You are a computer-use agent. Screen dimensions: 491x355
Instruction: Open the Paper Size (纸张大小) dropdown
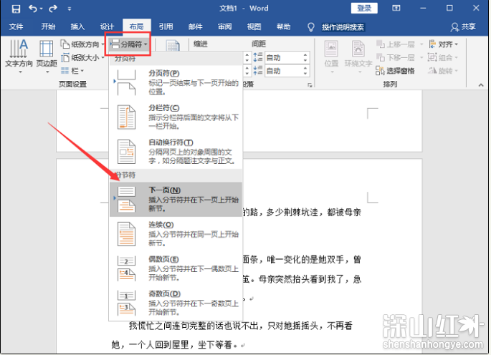(85, 58)
